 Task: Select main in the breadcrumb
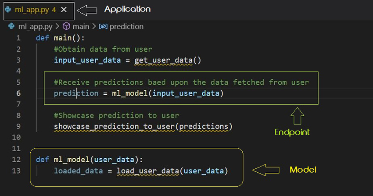tap(81, 26)
